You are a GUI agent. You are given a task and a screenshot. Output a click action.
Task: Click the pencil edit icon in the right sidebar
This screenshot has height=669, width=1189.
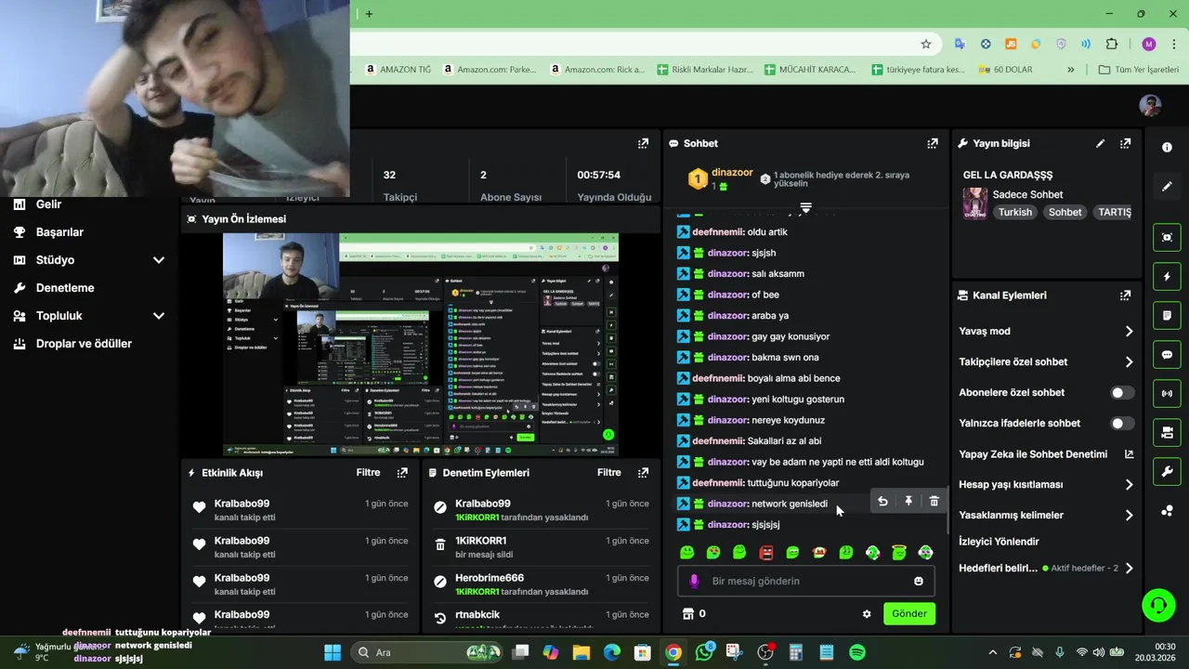point(1167,187)
